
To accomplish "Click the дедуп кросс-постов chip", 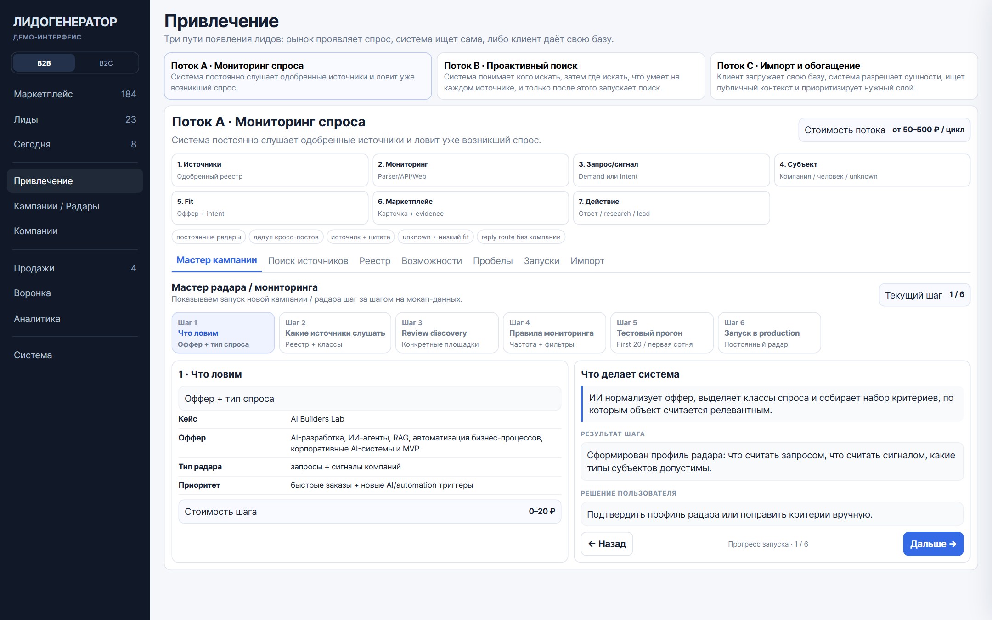I will click(x=286, y=237).
